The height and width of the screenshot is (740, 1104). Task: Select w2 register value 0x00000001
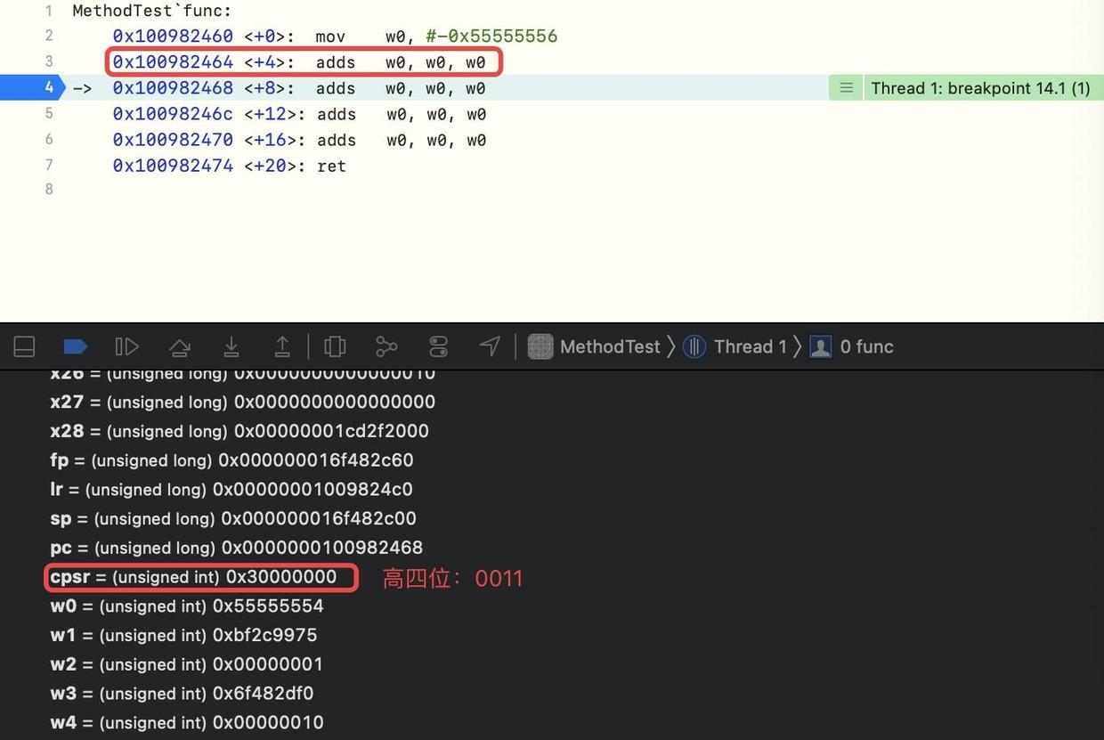pyautogui.click(x=268, y=664)
